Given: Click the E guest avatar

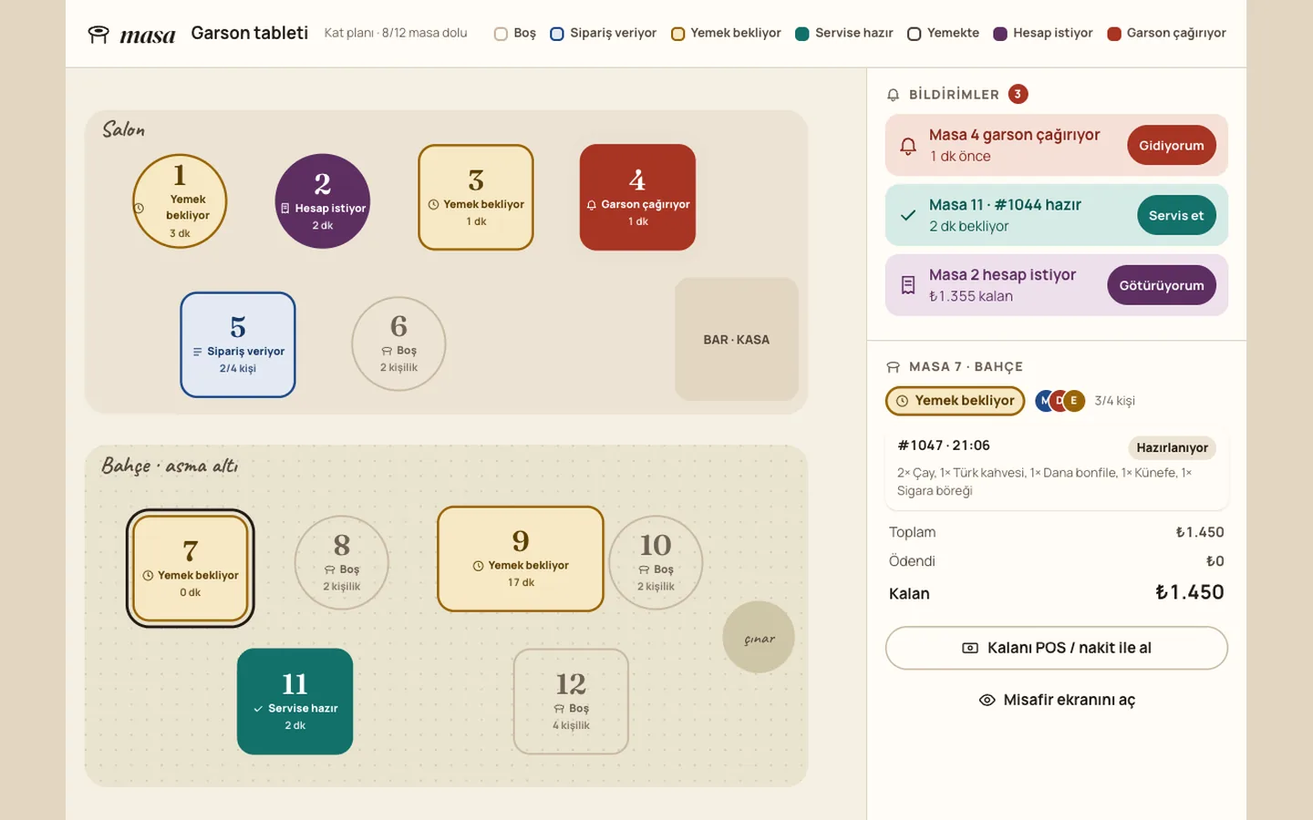Looking at the screenshot, I should (x=1074, y=401).
